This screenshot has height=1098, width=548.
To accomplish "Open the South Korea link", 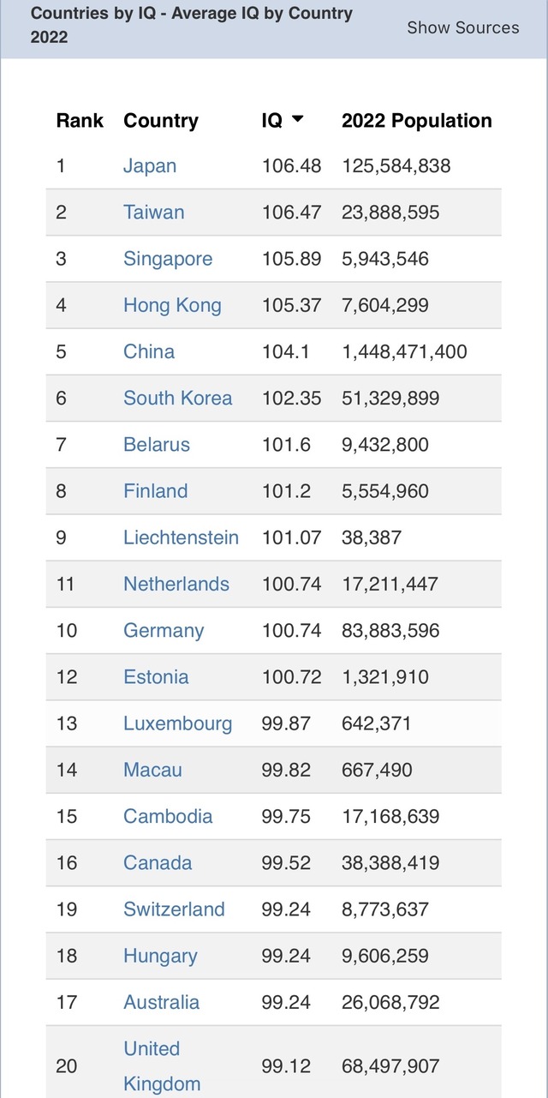I will tap(177, 398).
